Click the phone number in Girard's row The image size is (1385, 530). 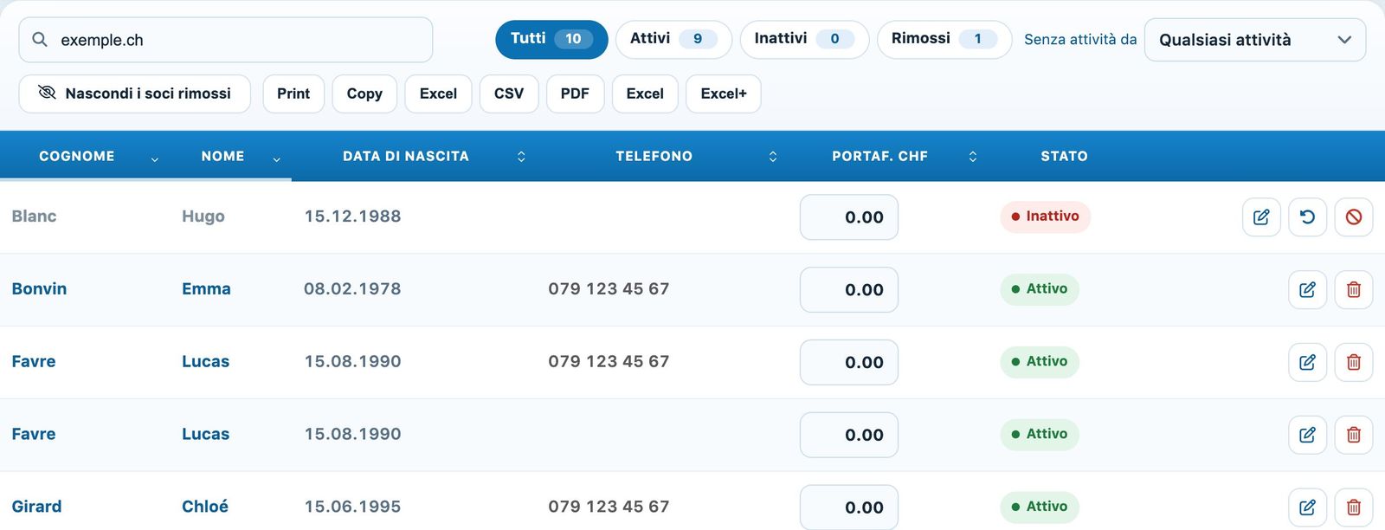point(609,507)
